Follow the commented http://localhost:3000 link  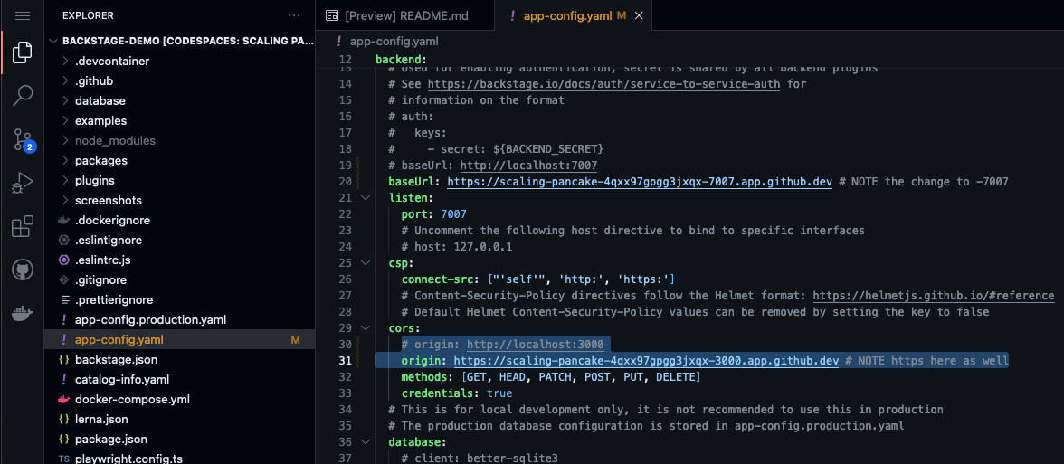pos(535,344)
